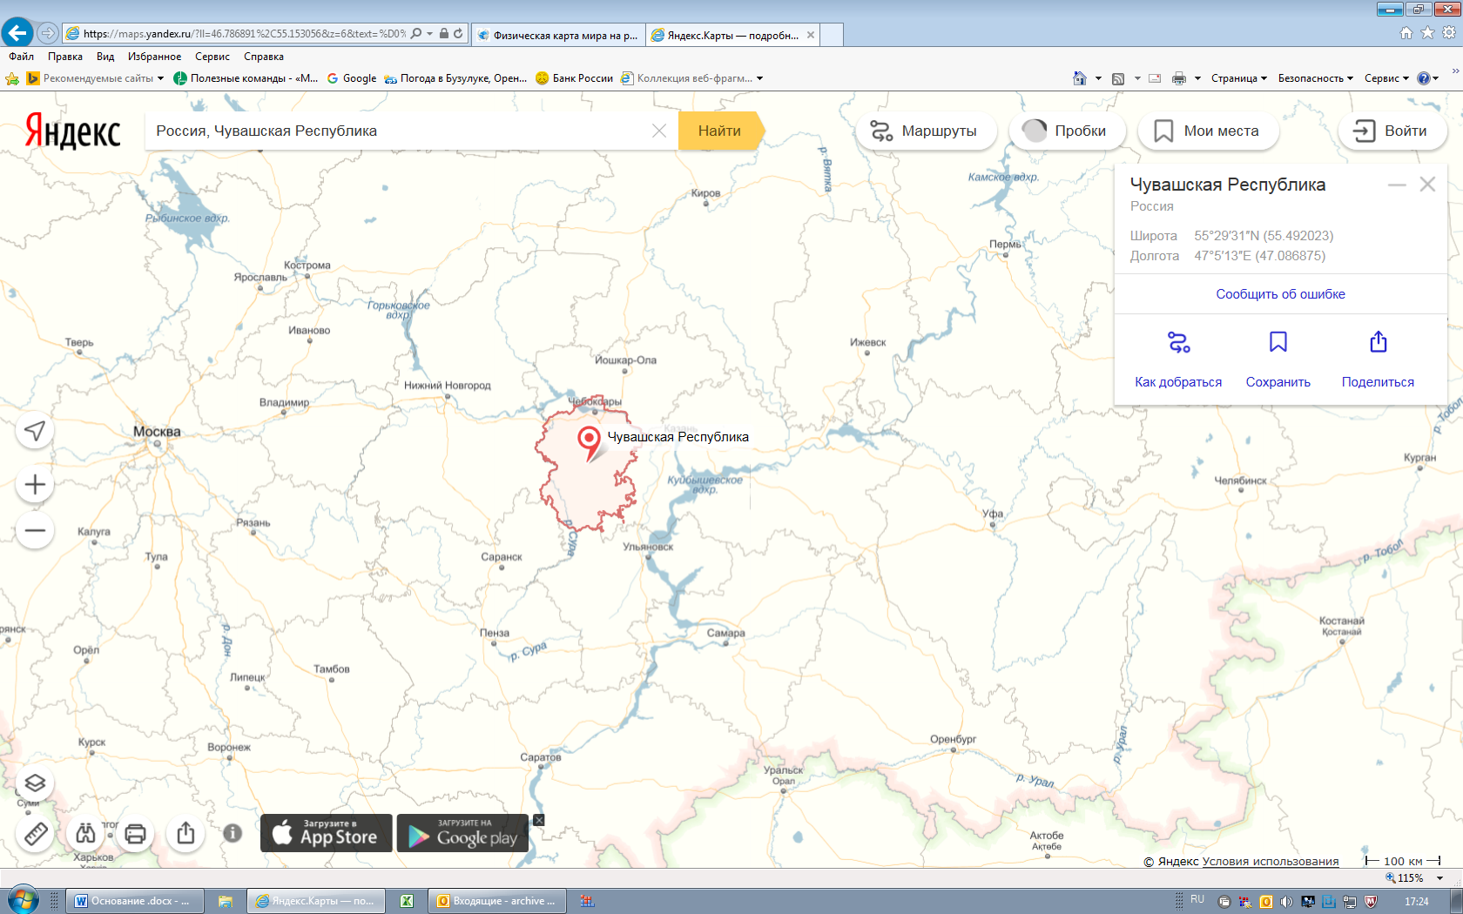The height and width of the screenshot is (914, 1463).
Task: Click the my location arrow icon
Action: click(x=35, y=431)
